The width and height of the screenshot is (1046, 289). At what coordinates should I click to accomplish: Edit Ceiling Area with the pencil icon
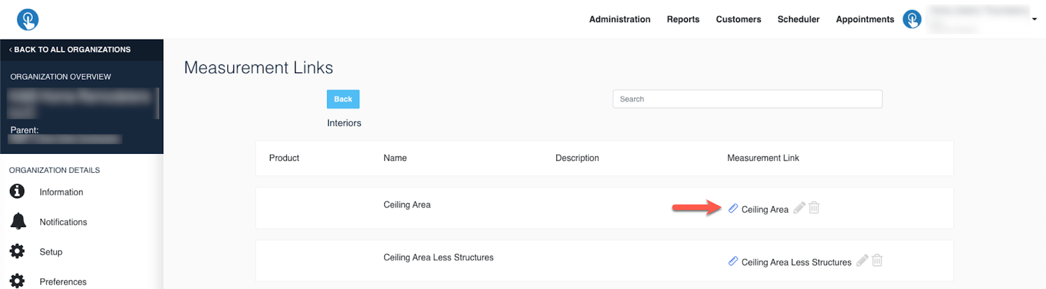click(799, 208)
